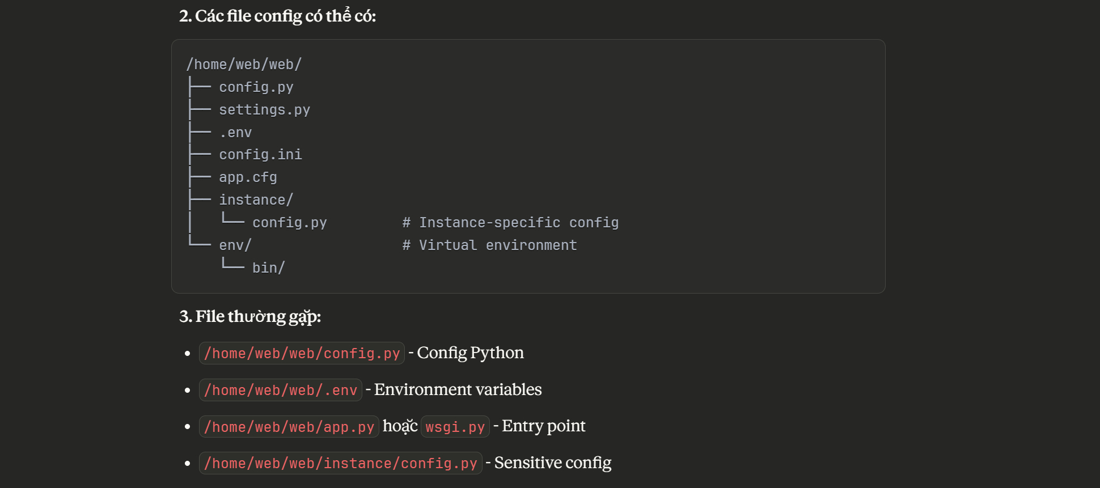This screenshot has height=488, width=1100.
Task: Click the /home/web/web/app.py inline code
Action: [x=289, y=427]
